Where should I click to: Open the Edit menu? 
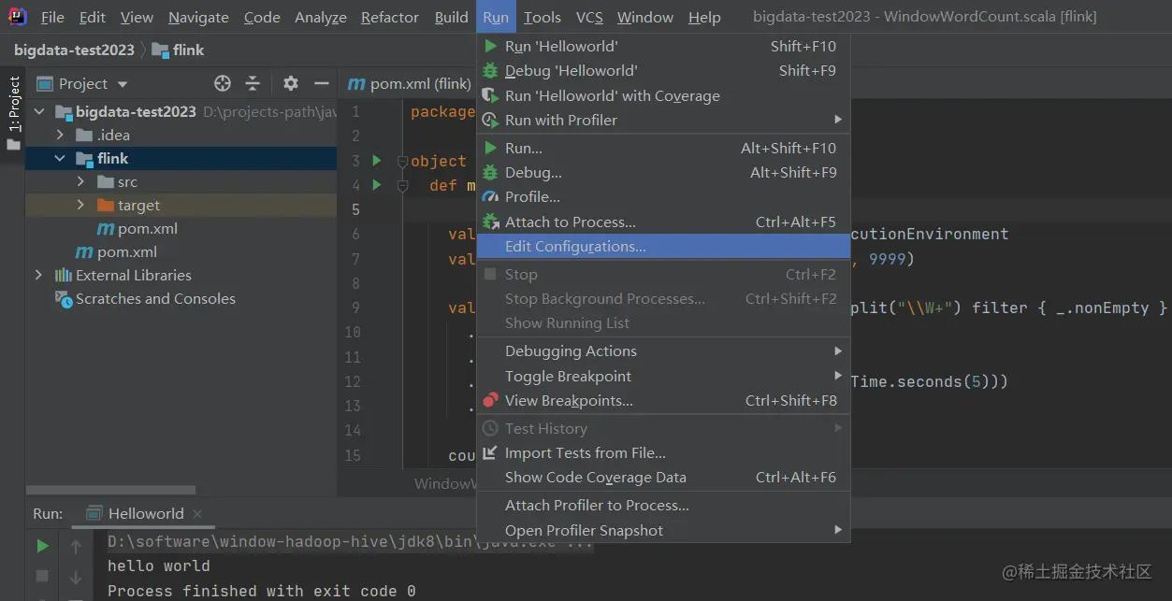pos(92,17)
